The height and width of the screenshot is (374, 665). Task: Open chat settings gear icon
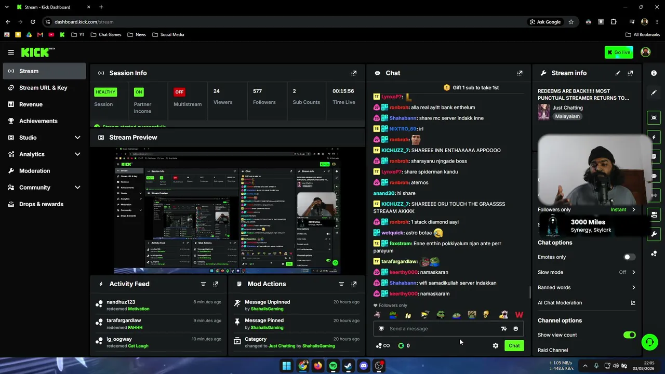point(496,346)
